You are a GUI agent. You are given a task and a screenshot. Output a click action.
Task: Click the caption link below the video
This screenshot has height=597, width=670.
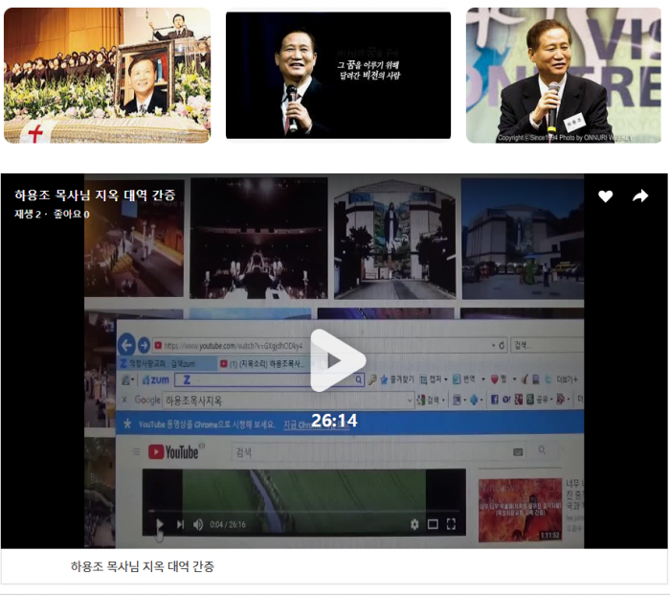tap(143, 566)
